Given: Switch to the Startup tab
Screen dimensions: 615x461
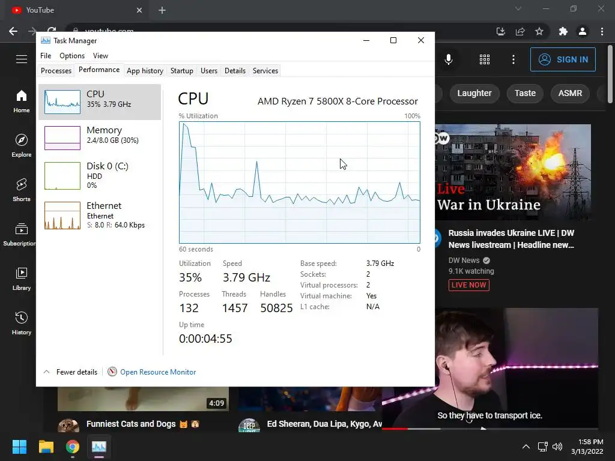Looking at the screenshot, I should click(181, 71).
